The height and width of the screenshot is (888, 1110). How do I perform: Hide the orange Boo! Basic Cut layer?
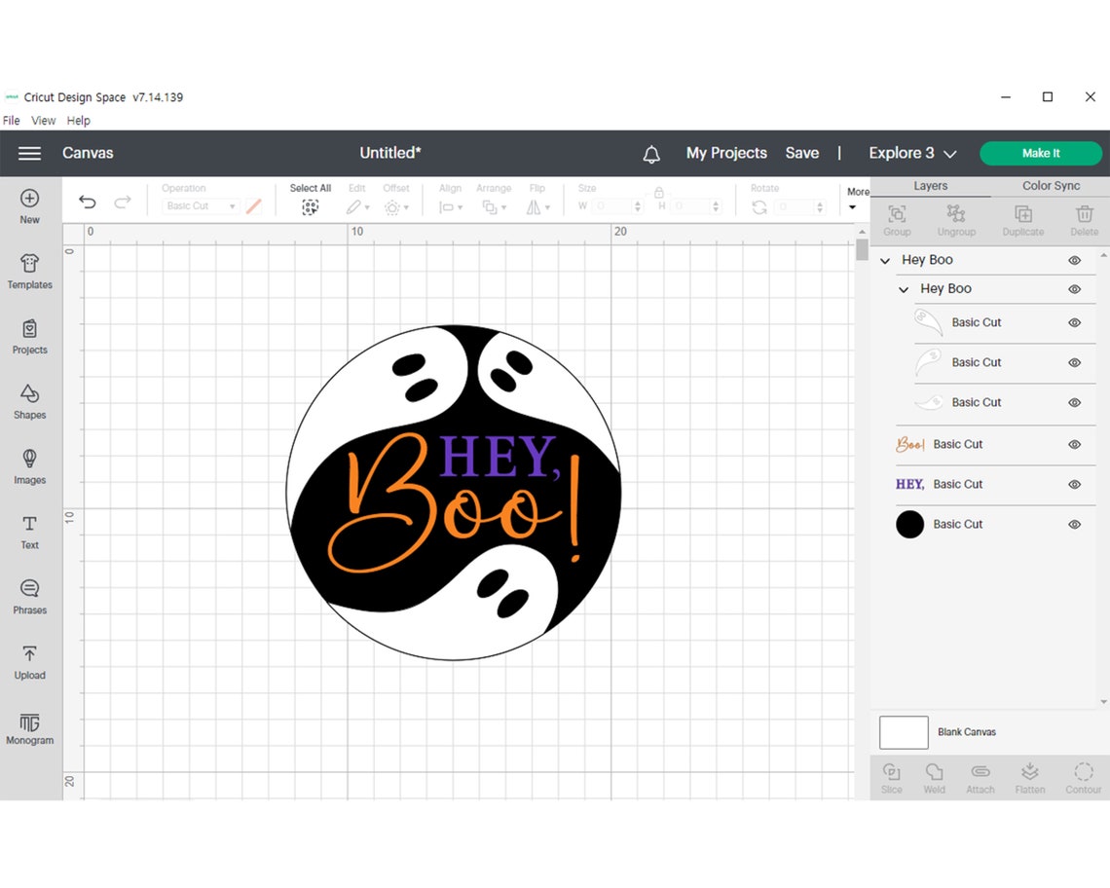click(1074, 444)
